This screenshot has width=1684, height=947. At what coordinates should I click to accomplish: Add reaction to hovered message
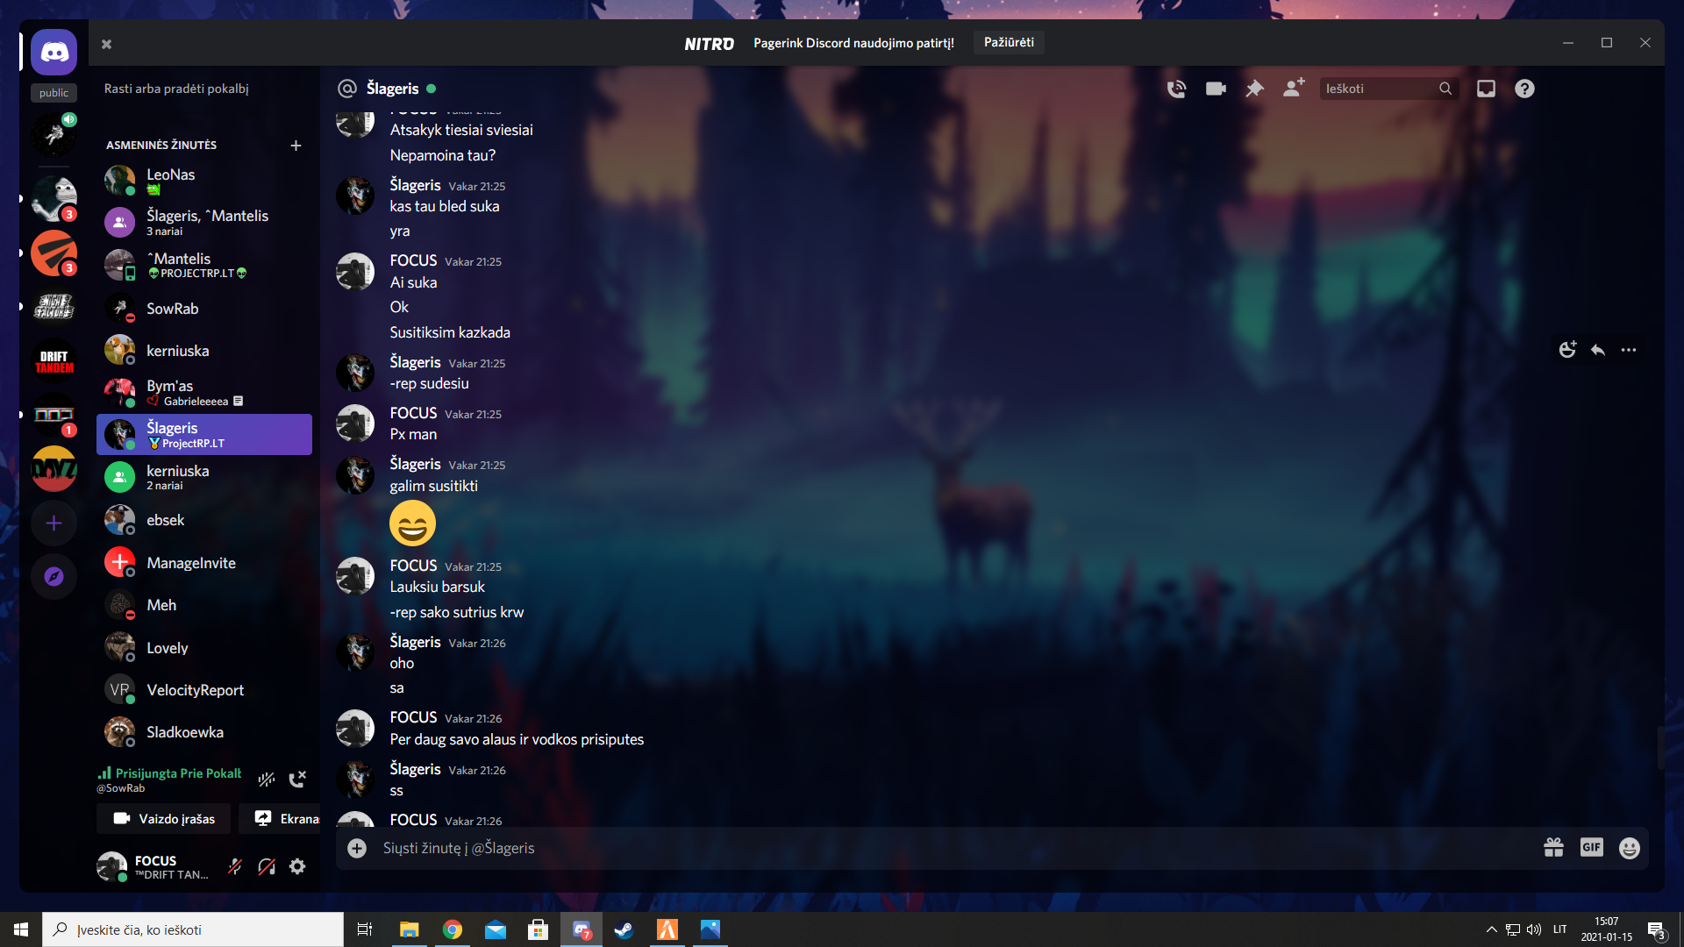1568,350
